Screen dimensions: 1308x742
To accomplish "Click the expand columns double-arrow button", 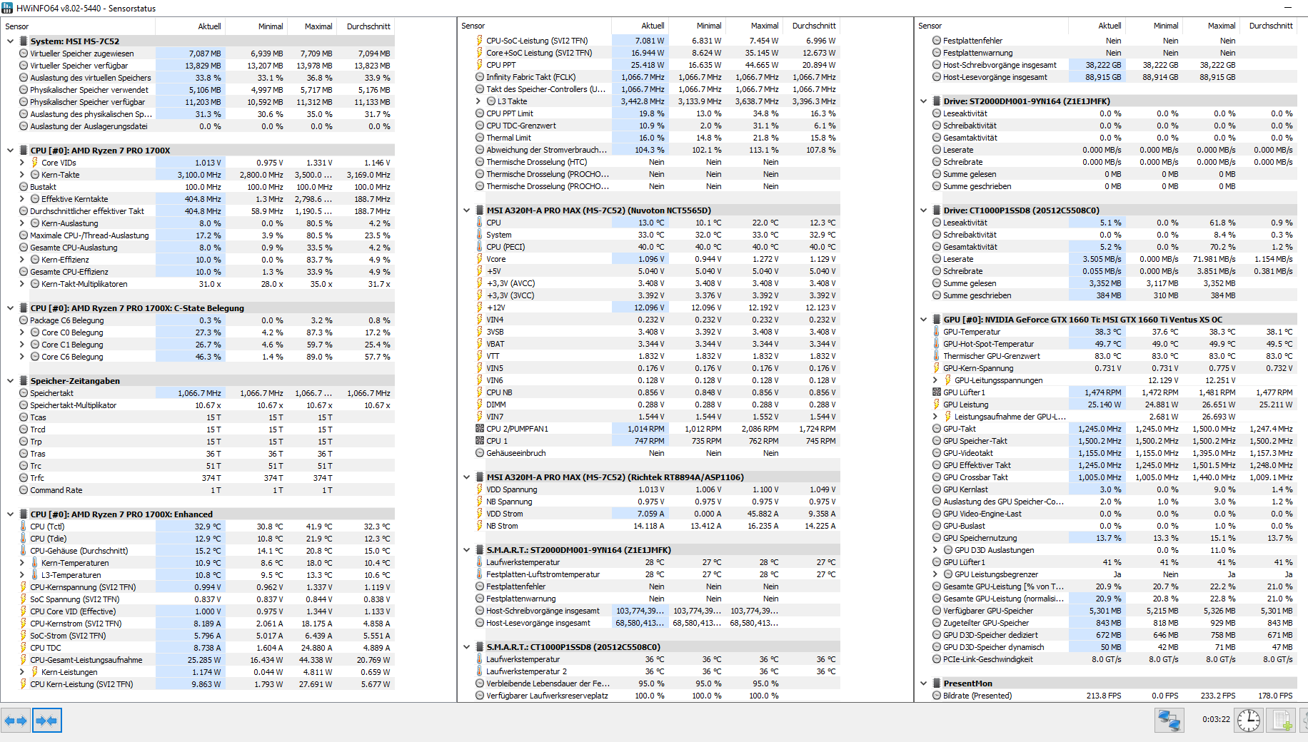I will (x=16, y=721).
